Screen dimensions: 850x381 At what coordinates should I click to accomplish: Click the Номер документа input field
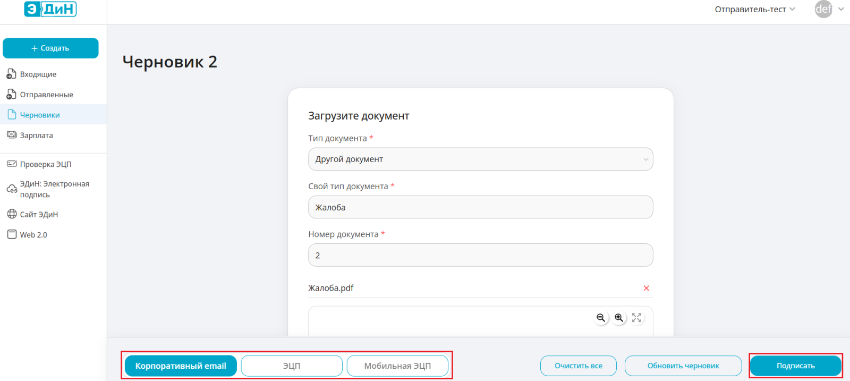click(480, 255)
